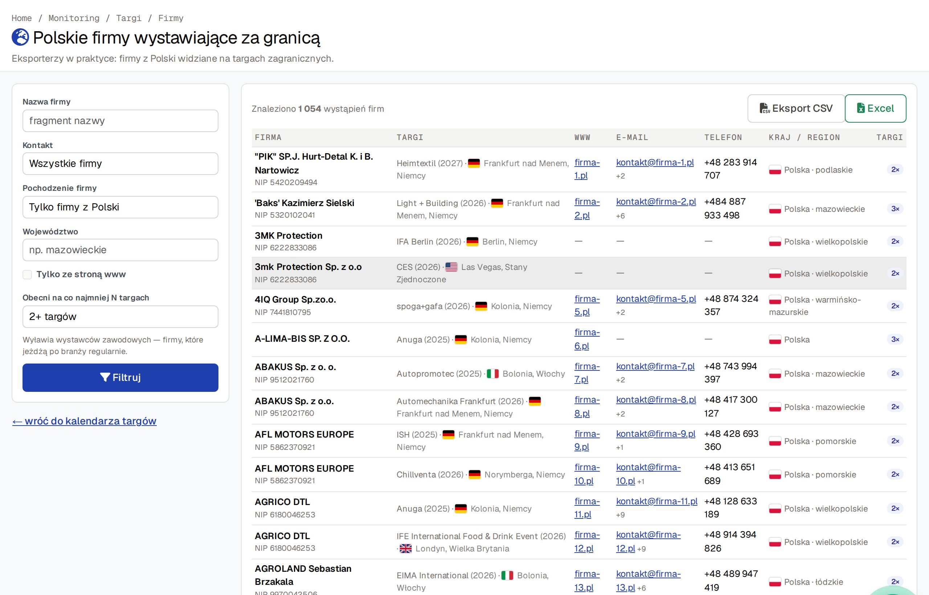The image size is (929, 595).
Task: Click company name '4IQ Group Sp.zo.o.'
Action: coord(295,299)
